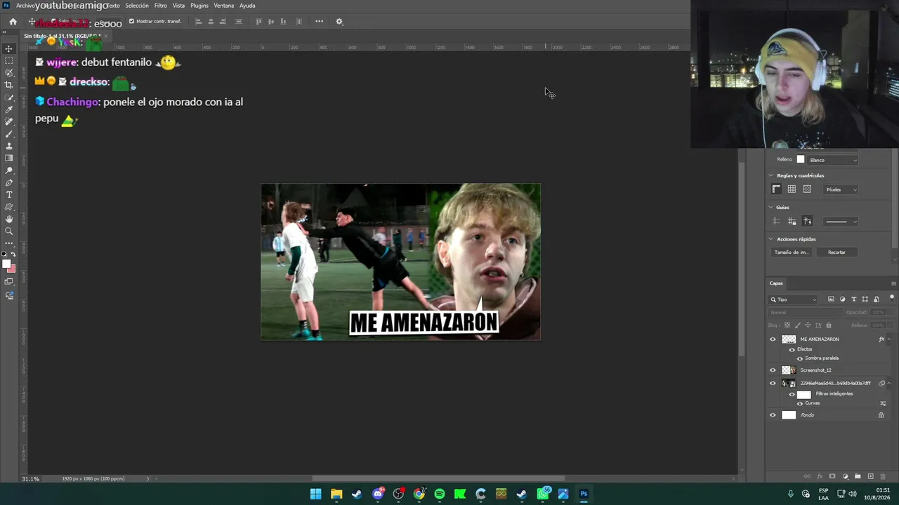Select the Pen tool
This screenshot has height=505, width=899.
pos(9,182)
